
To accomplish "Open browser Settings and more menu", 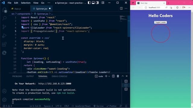I will point(189,7).
